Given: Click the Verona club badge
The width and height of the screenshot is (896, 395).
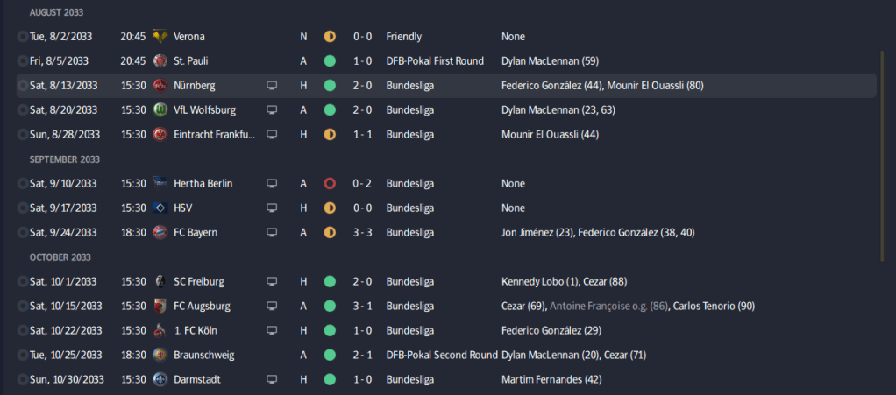Looking at the screenshot, I should pyautogui.click(x=160, y=37).
